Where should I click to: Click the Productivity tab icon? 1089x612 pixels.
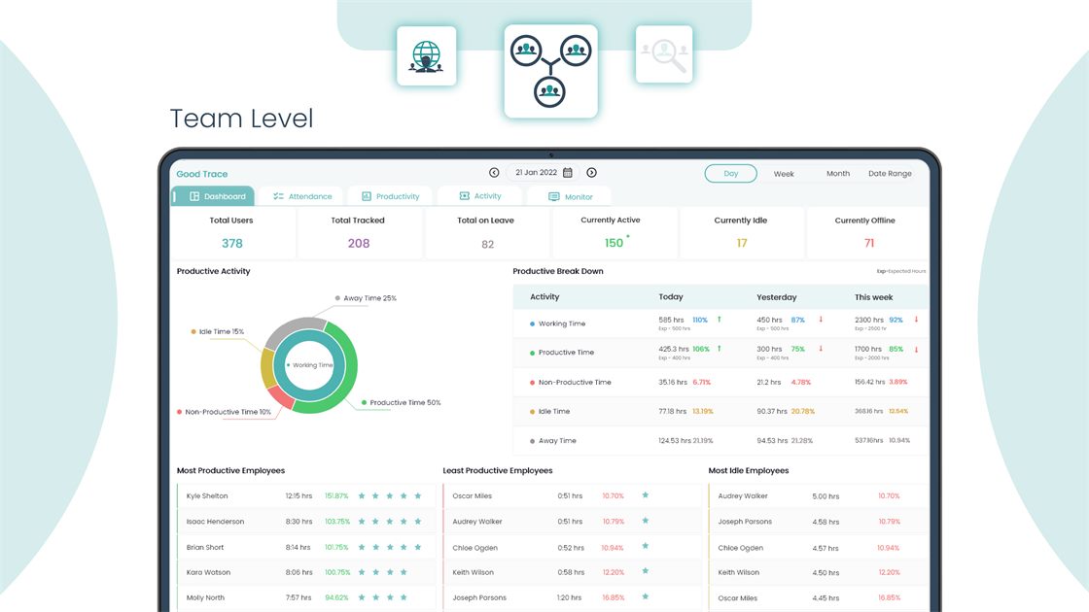click(366, 196)
